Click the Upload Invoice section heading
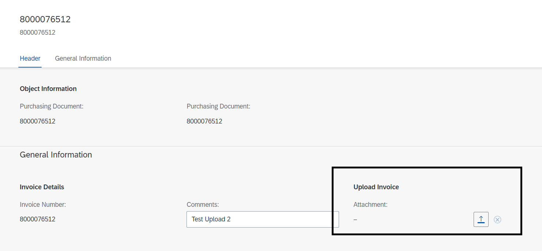This screenshot has width=542, height=251. (376, 187)
